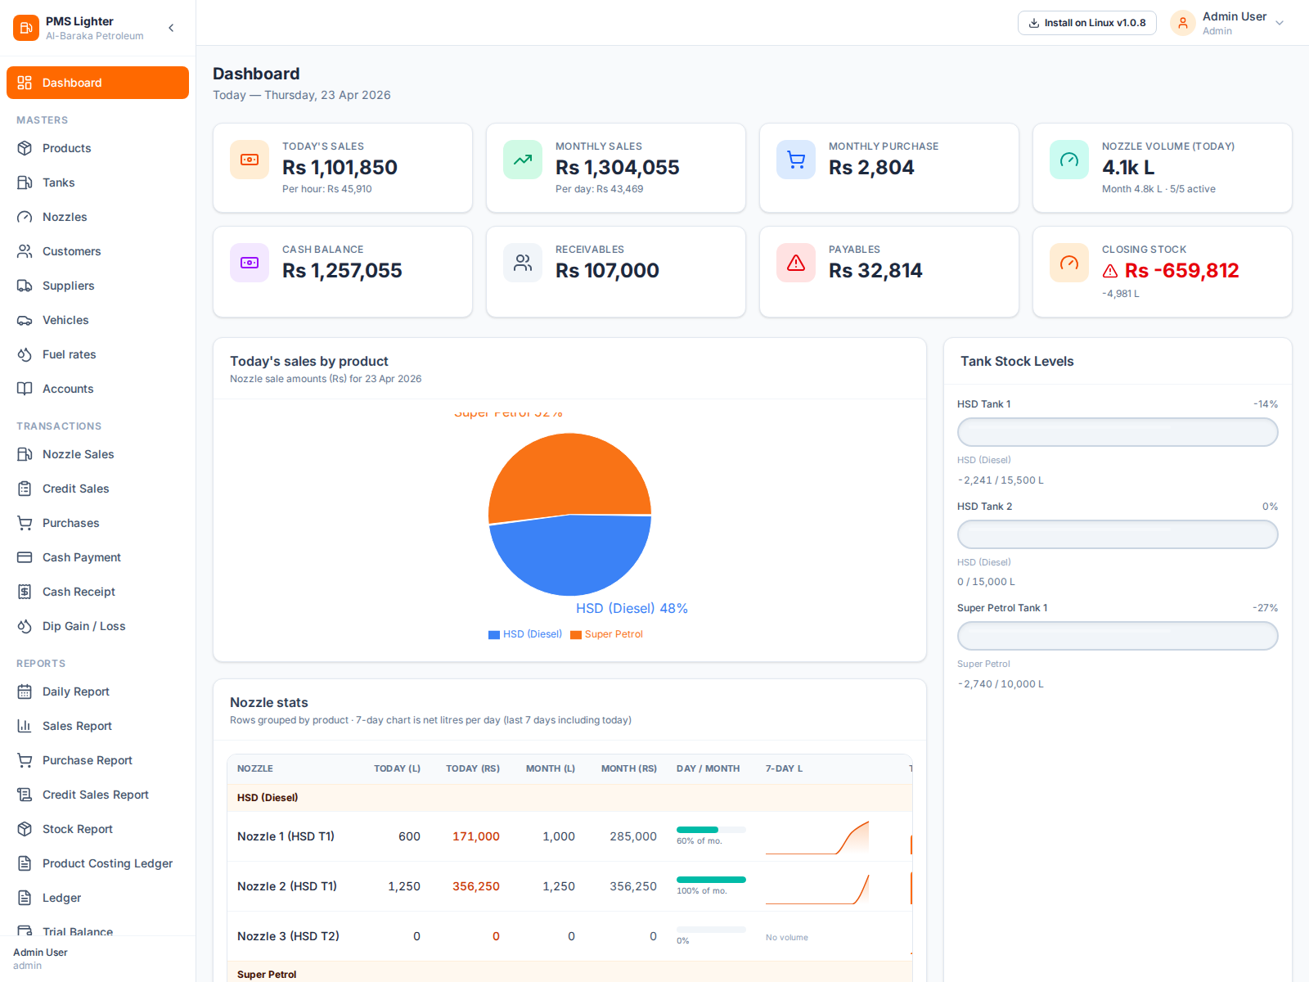Image resolution: width=1309 pixels, height=982 pixels.
Task: Select the Customers icon
Action: [25, 251]
